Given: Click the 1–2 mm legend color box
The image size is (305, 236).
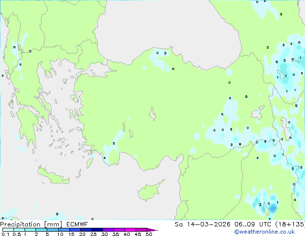Looking at the screenshot, I should pos(30,230).
